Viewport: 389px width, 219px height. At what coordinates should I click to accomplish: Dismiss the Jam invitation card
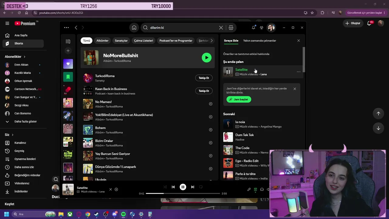(x=295, y=89)
